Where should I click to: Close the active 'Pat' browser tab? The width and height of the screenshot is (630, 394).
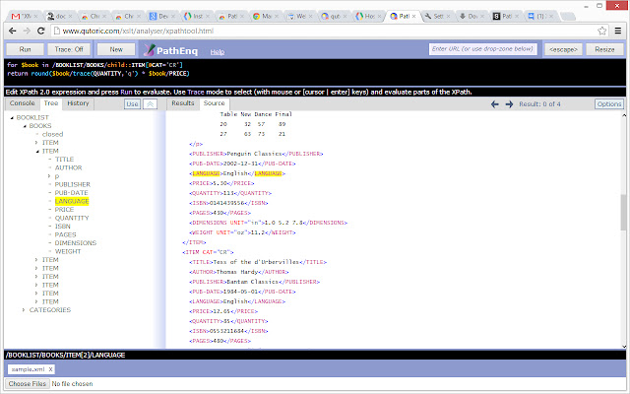[413, 16]
